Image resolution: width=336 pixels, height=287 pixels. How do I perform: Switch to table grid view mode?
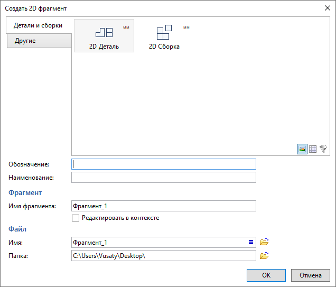[x=313, y=150]
